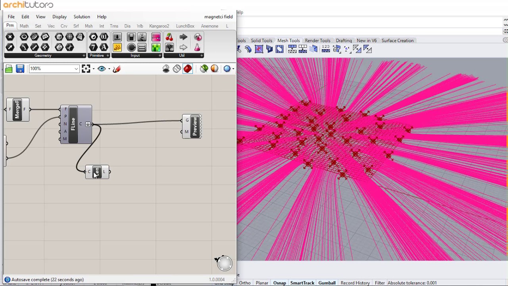Select the Integer parameter icon showing 7

[93, 47]
